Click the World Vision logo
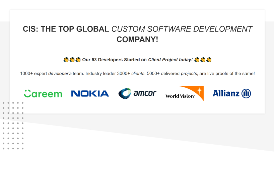274x172 pixels. [x=185, y=93]
